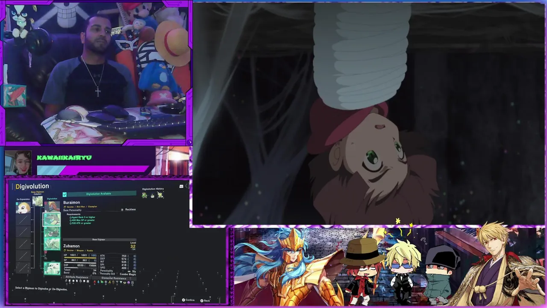Click the EXP progress bar

[x=80, y=268]
